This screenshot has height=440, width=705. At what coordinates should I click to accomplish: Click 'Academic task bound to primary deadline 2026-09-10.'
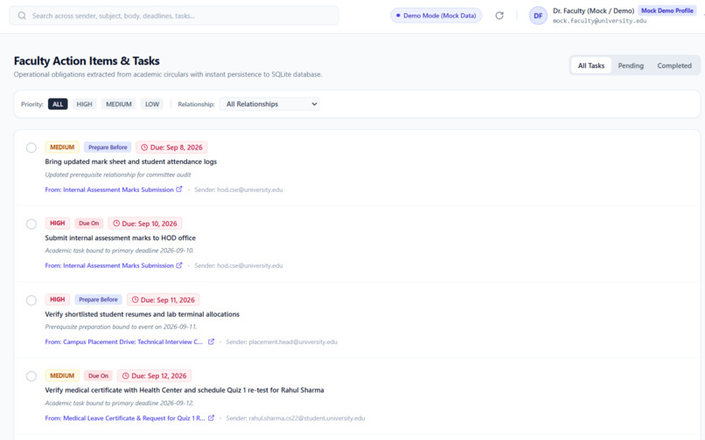120,251
